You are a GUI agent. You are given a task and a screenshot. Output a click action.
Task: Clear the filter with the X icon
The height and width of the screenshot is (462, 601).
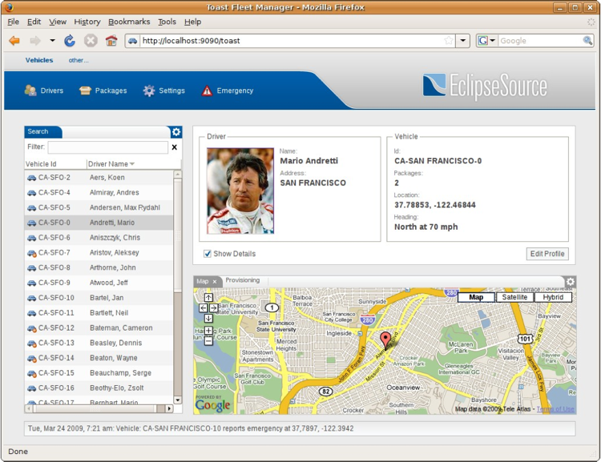[x=175, y=147]
